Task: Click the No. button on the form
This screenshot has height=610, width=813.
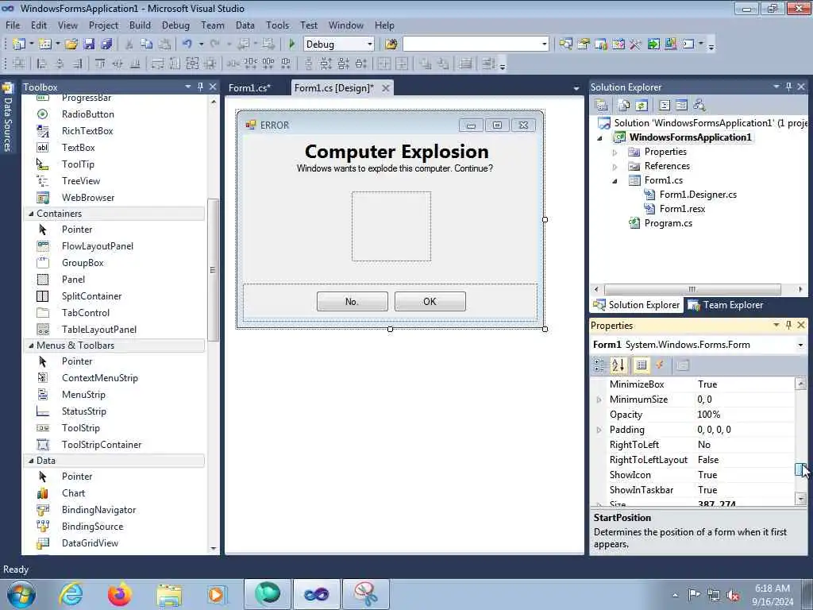Action: (352, 301)
